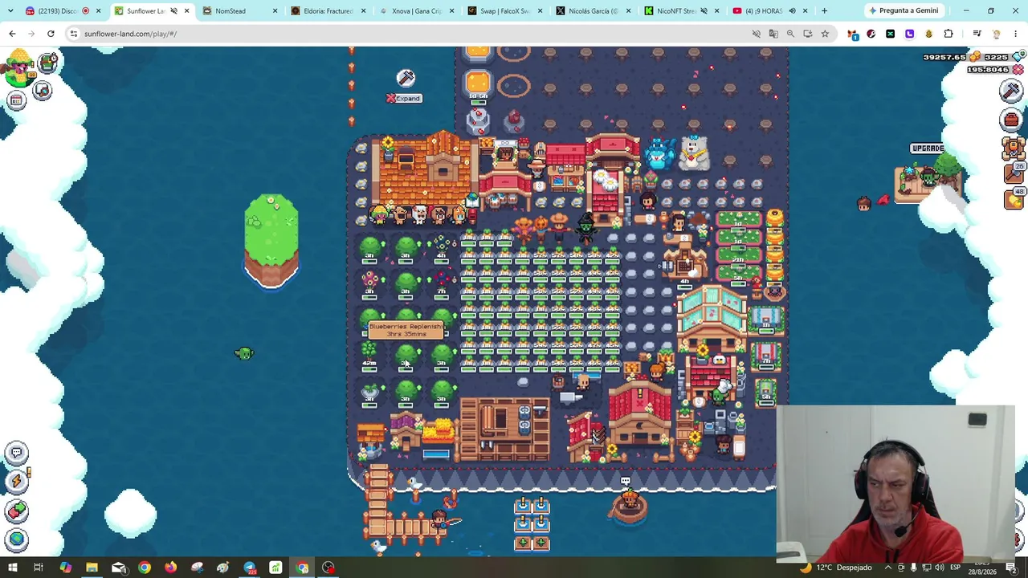Switch to the 9 HORAS YouTube tab
Screen dimensions: 1028x578
pyautogui.click(x=770, y=11)
